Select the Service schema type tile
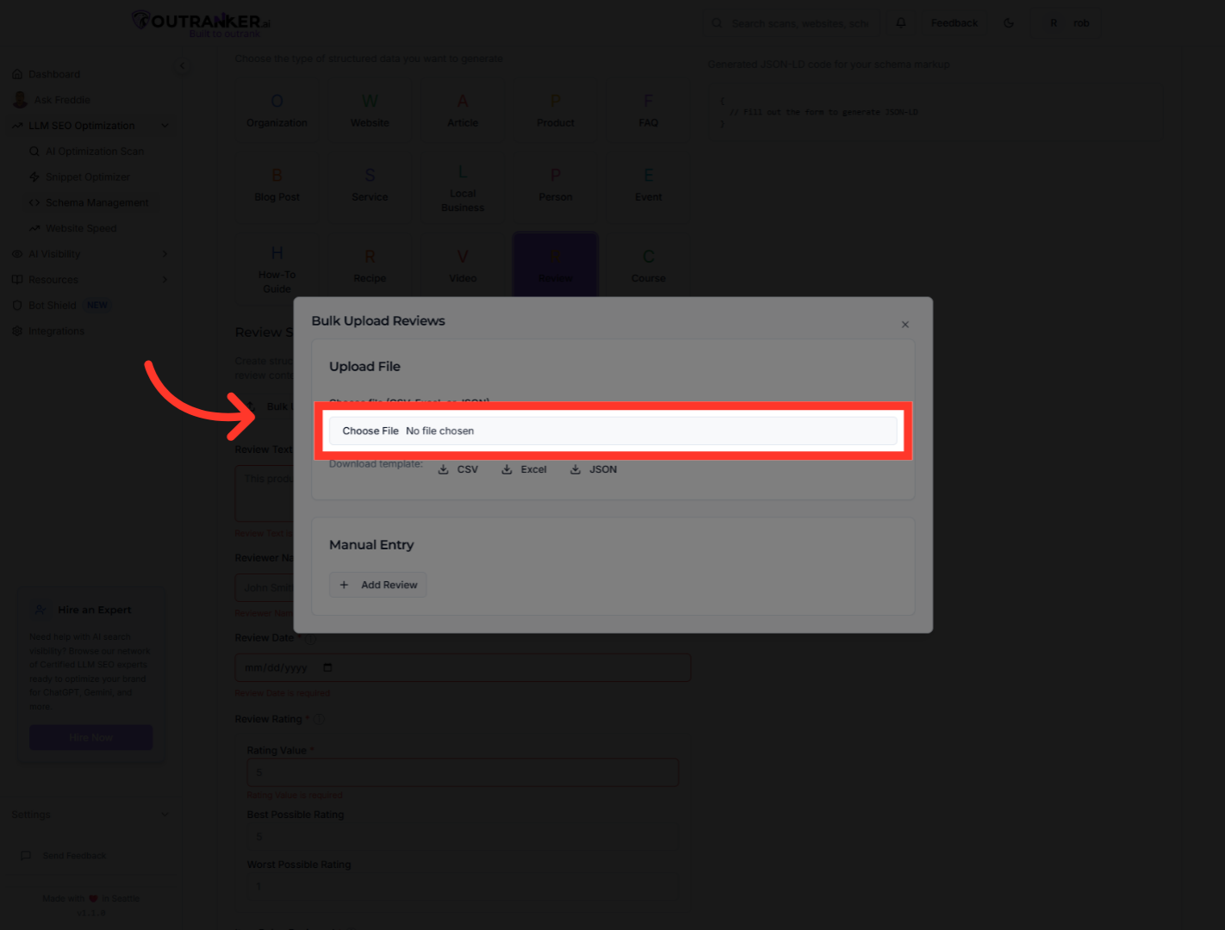1225x930 pixels. coord(370,186)
